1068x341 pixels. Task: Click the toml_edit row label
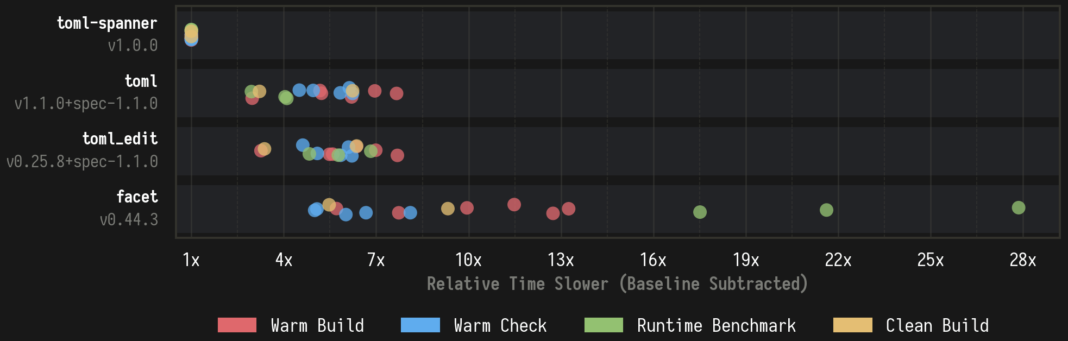click(120, 139)
